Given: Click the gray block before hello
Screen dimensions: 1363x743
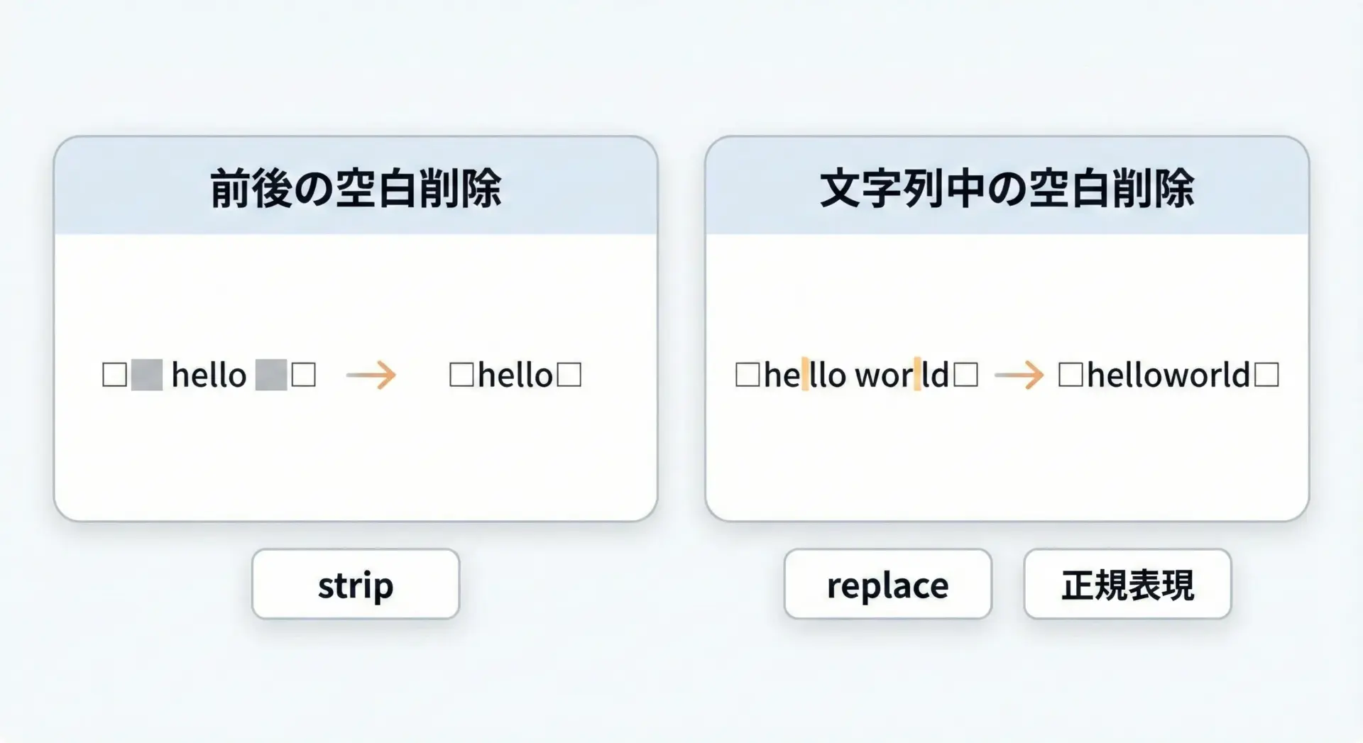Looking at the screenshot, I should 147,375.
